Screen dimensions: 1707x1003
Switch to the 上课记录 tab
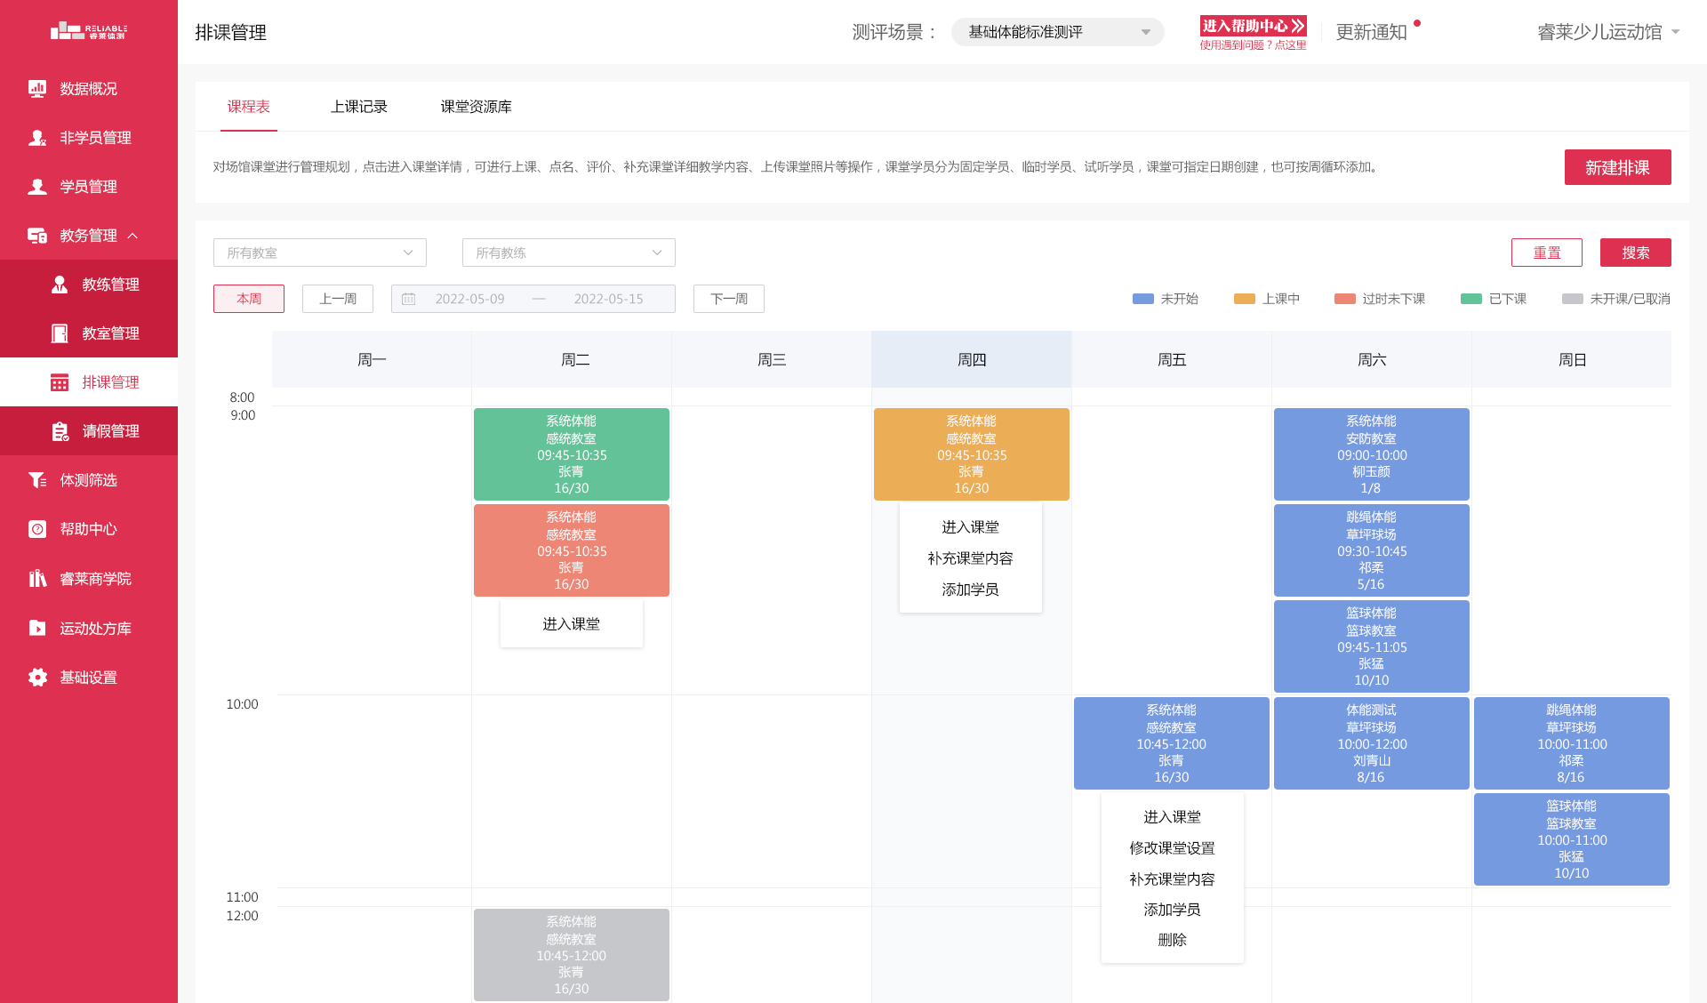359,107
